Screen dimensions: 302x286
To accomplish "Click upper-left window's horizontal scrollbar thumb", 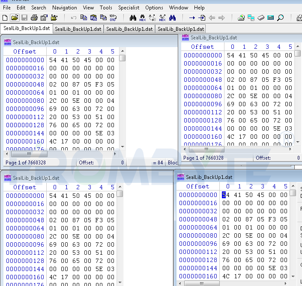I will coord(29,154).
